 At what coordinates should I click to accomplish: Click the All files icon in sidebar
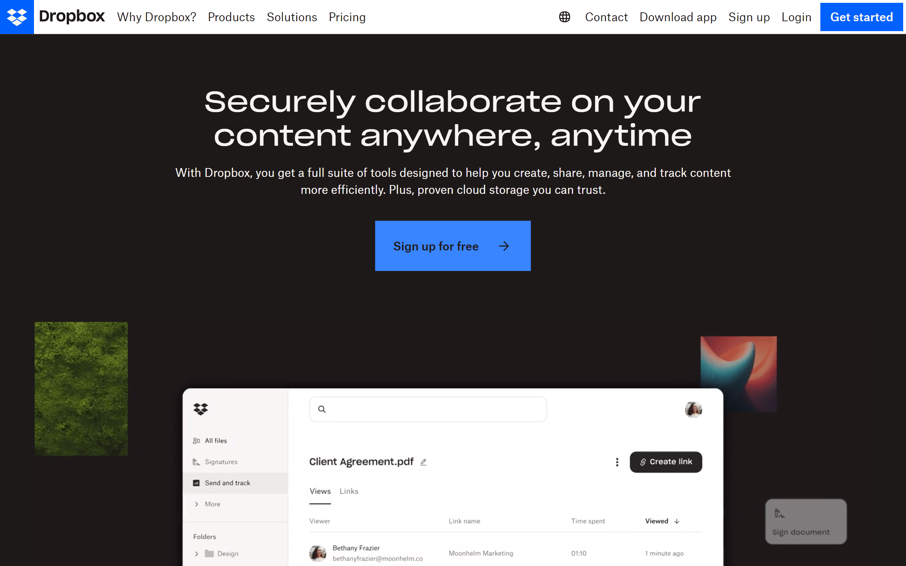pos(196,441)
